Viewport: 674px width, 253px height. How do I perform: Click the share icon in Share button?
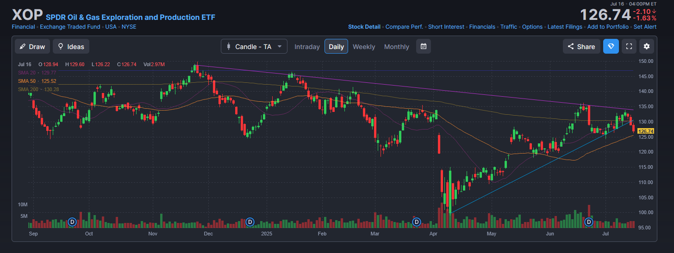571,46
